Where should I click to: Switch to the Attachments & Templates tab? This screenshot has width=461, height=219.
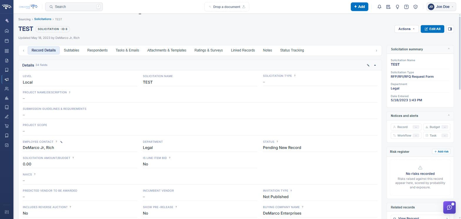(x=167, y=50)
